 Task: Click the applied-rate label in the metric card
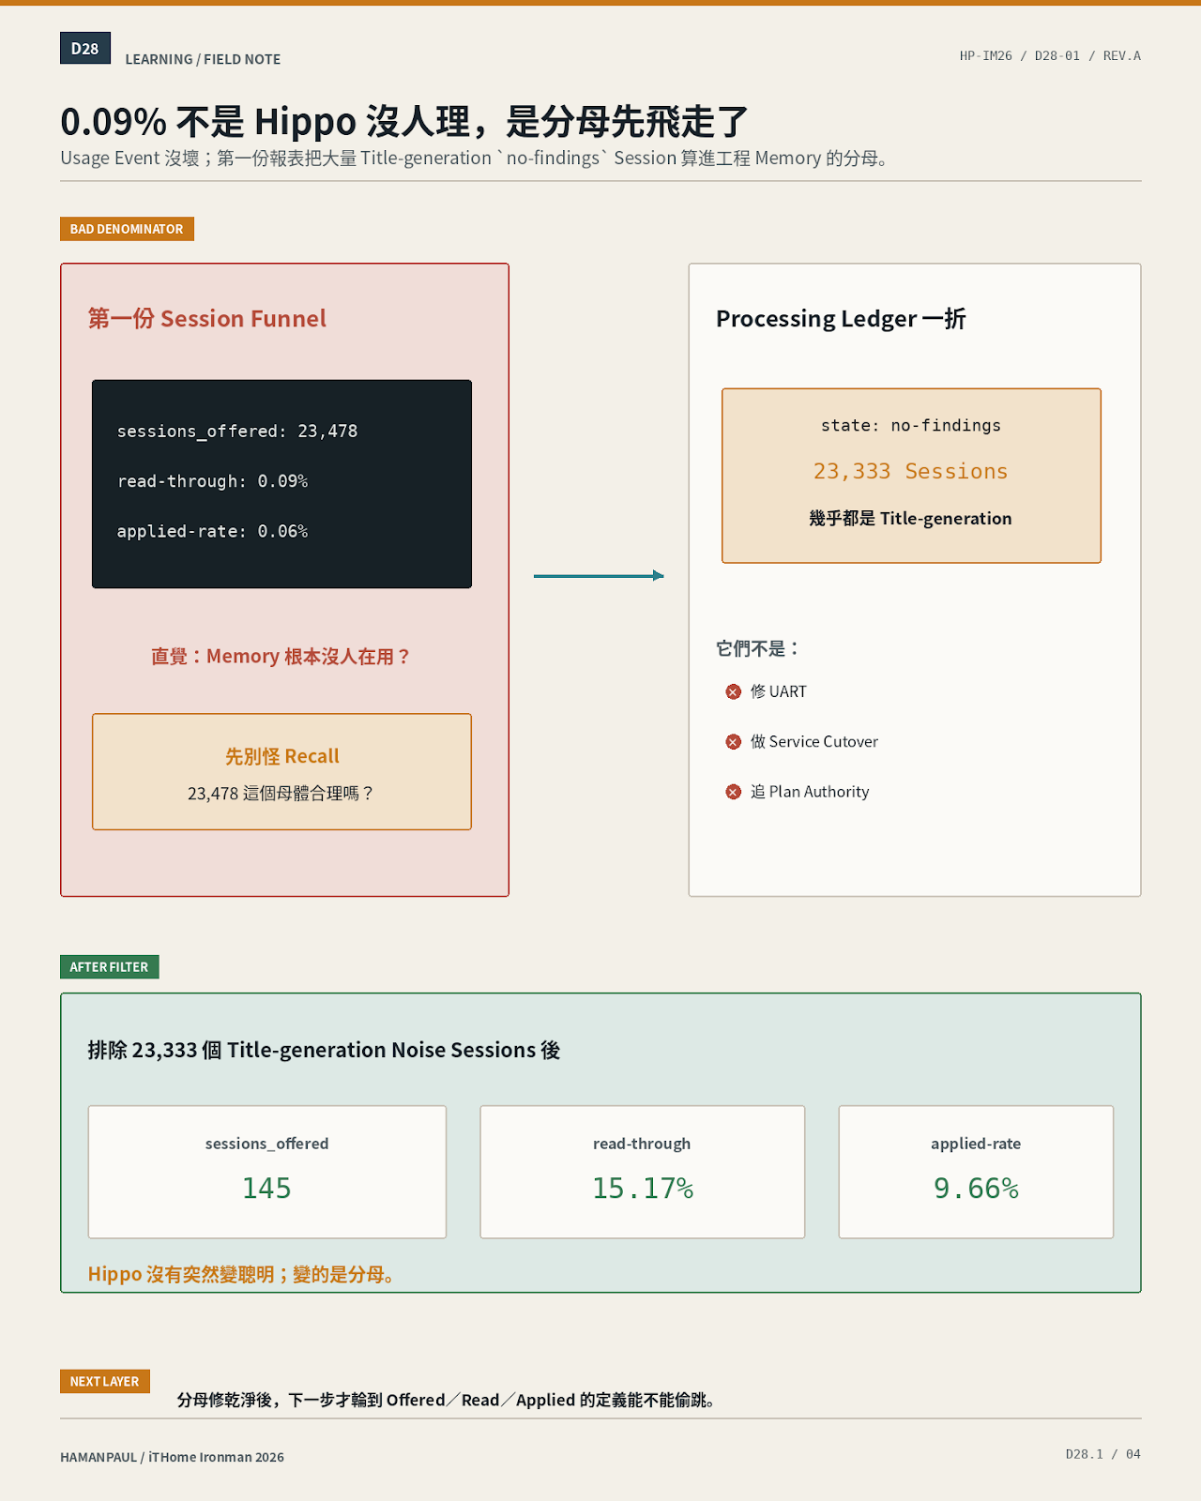point(976,1144)
